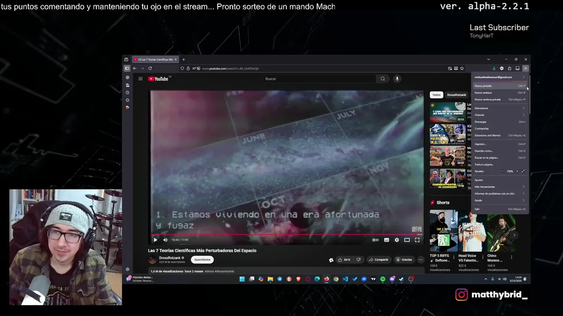This screenshot has height=316, width=563.
Task: Enter fullscreen mode in the video player
Action: click(417, 240)
